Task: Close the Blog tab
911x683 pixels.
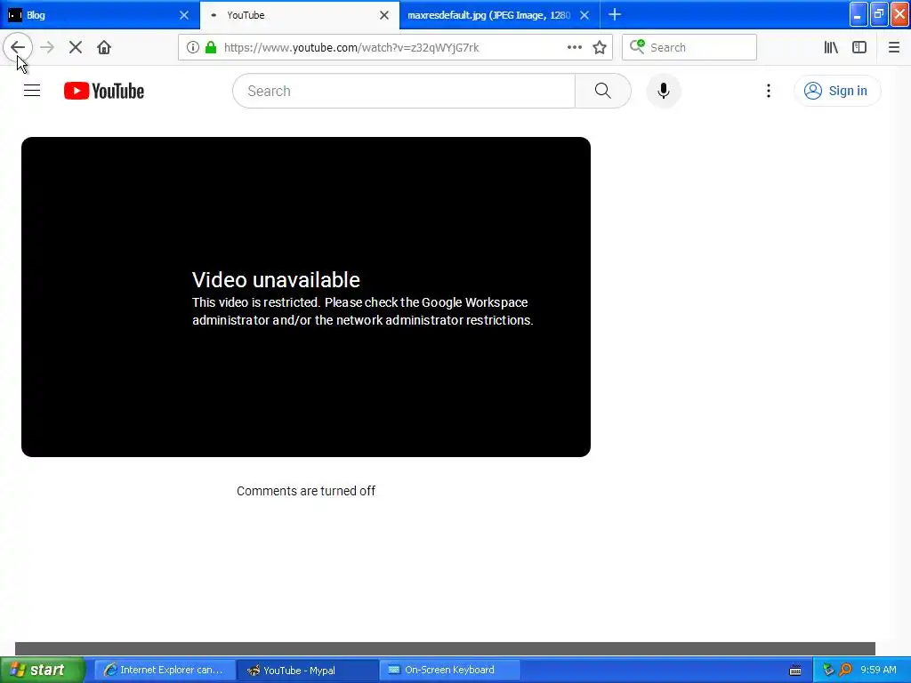Action: [183, 15]
